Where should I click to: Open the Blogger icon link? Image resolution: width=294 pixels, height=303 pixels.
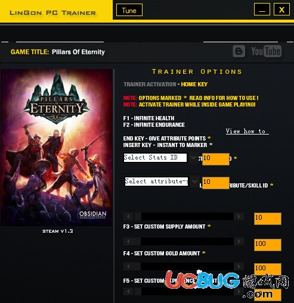click(239, 51)
